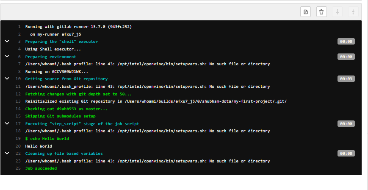
Task: Click the "Hello World" output line
Action: (x=39, y=146)
